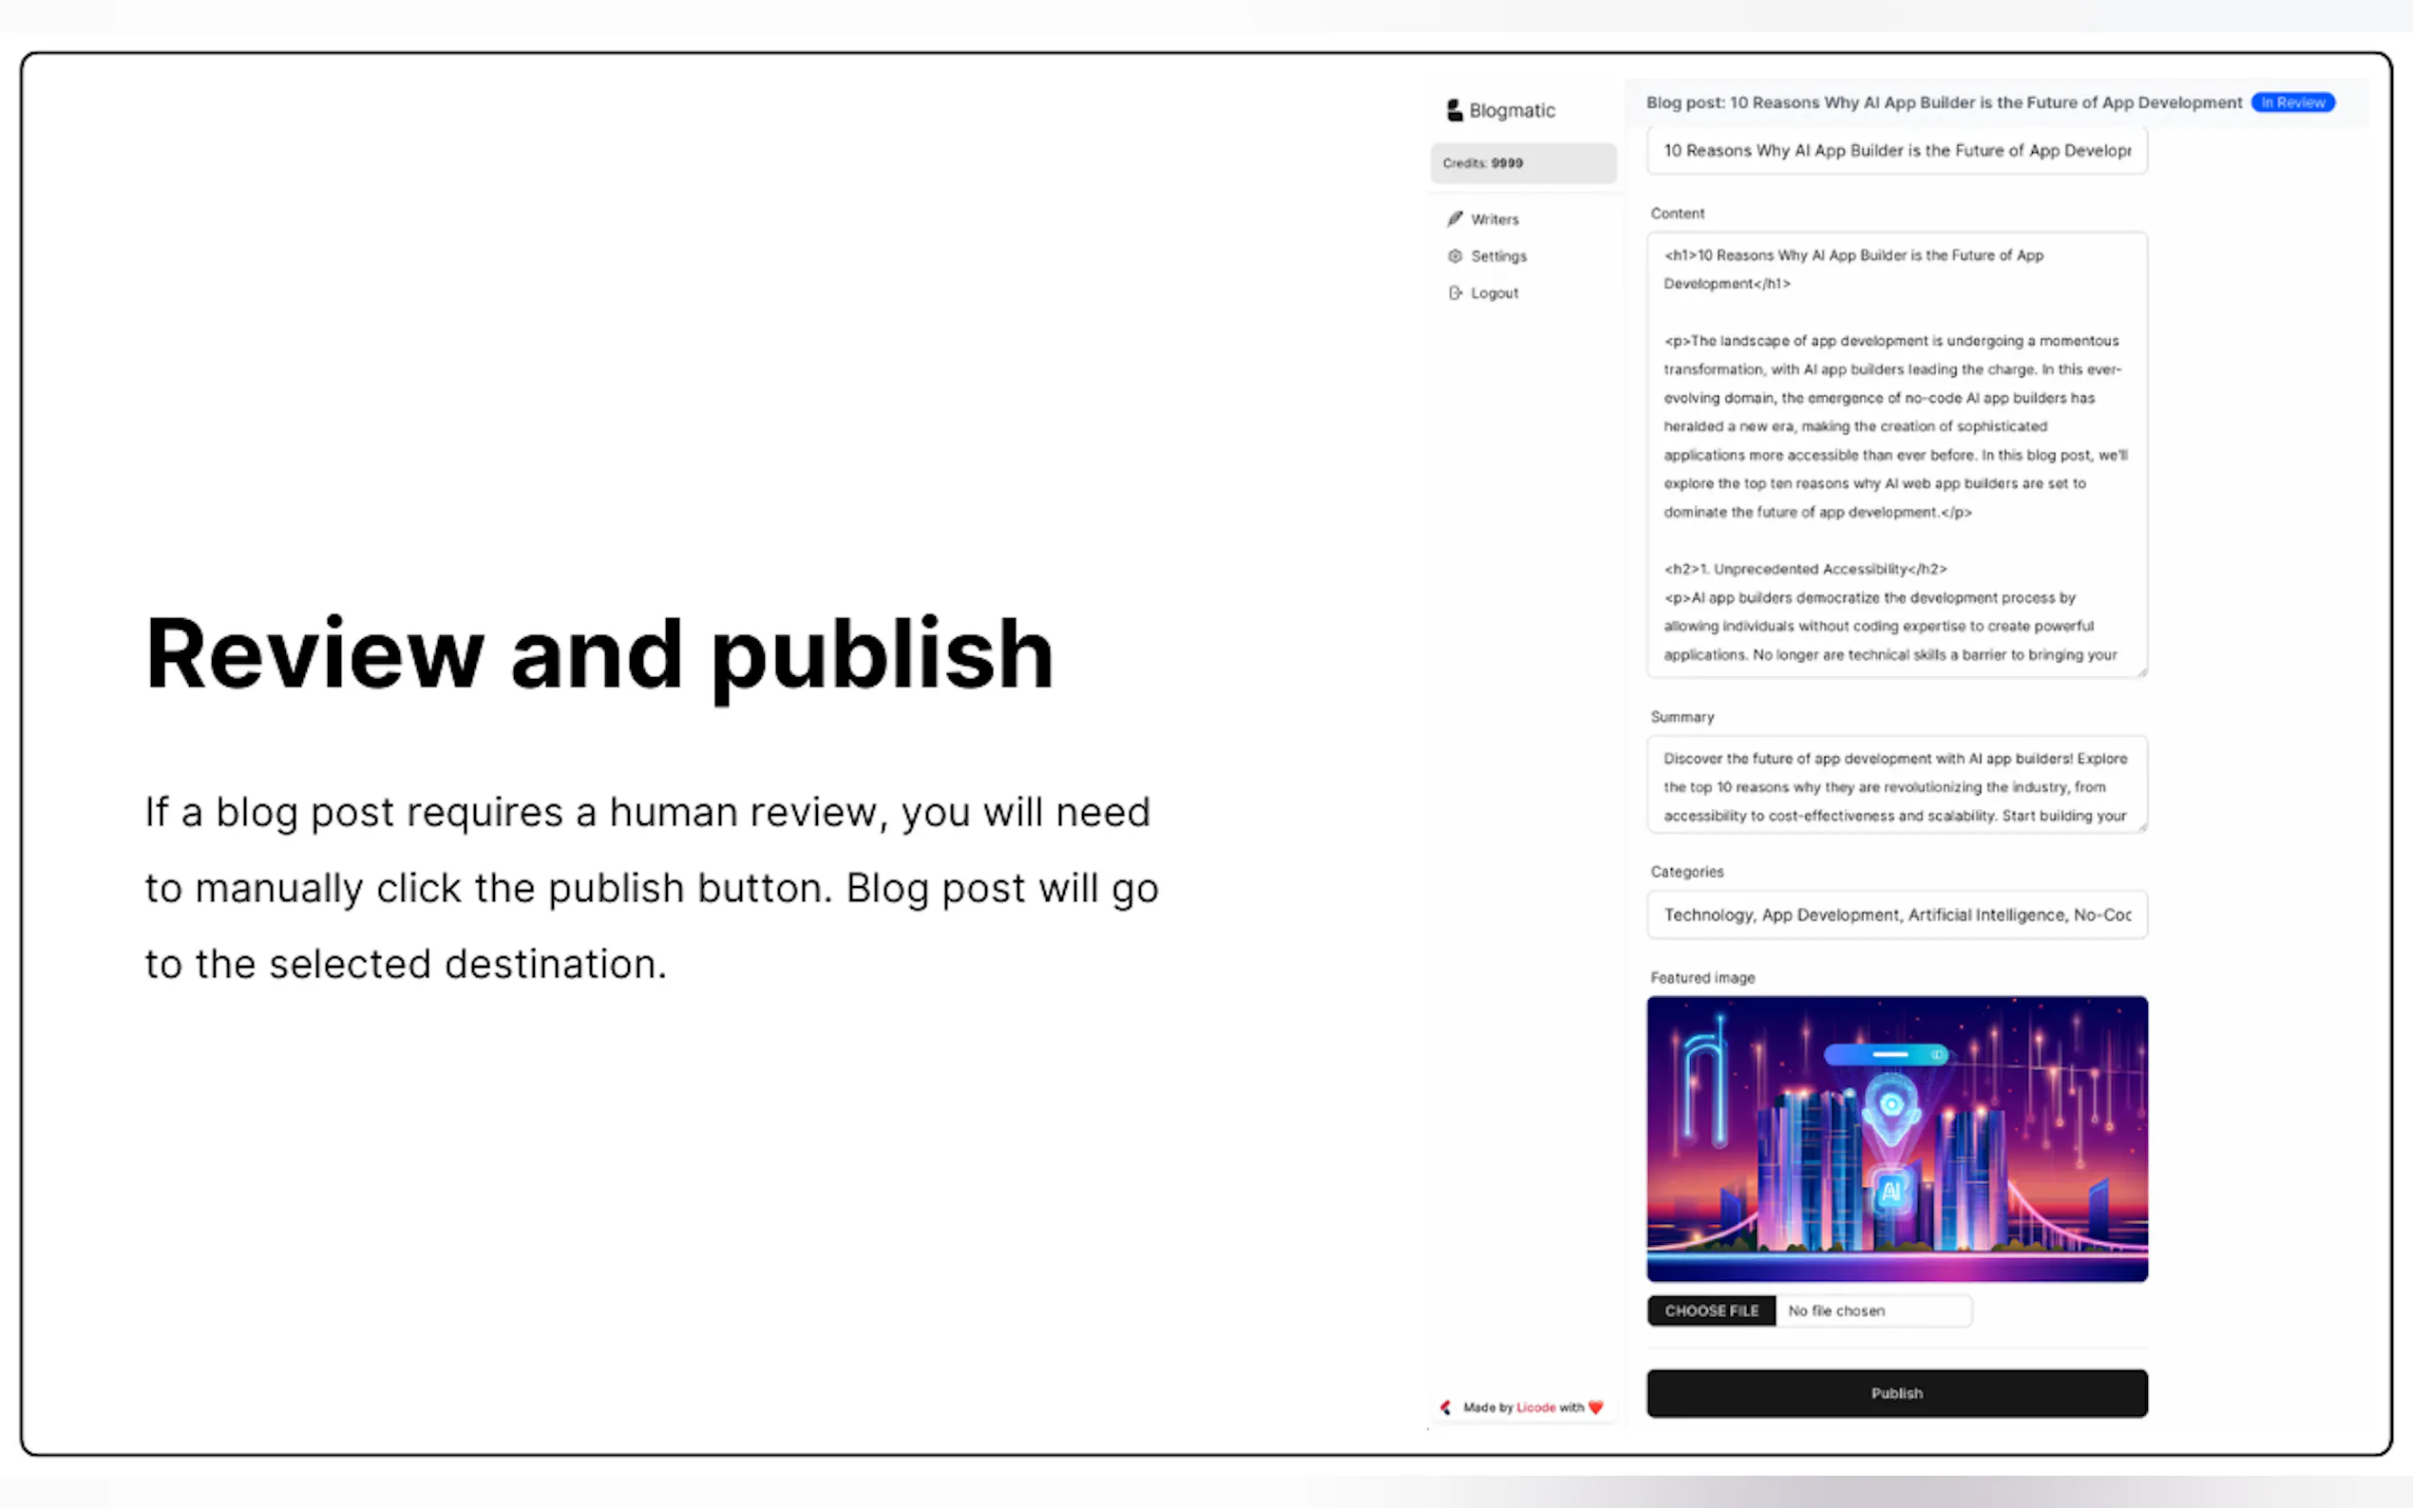Select the Logout menu item
Image resolution: width=2413 pixels, height=1508 pixels.
pos(1494,293)
